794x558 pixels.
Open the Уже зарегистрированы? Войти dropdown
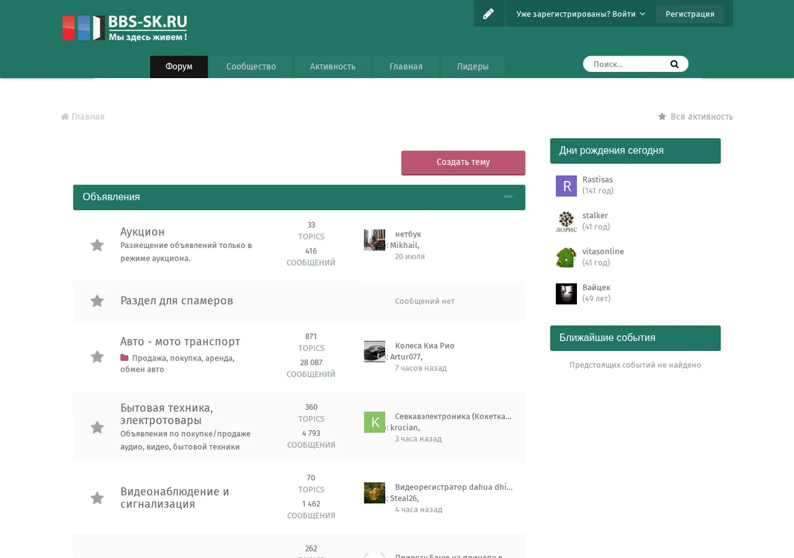coord(581,14)
